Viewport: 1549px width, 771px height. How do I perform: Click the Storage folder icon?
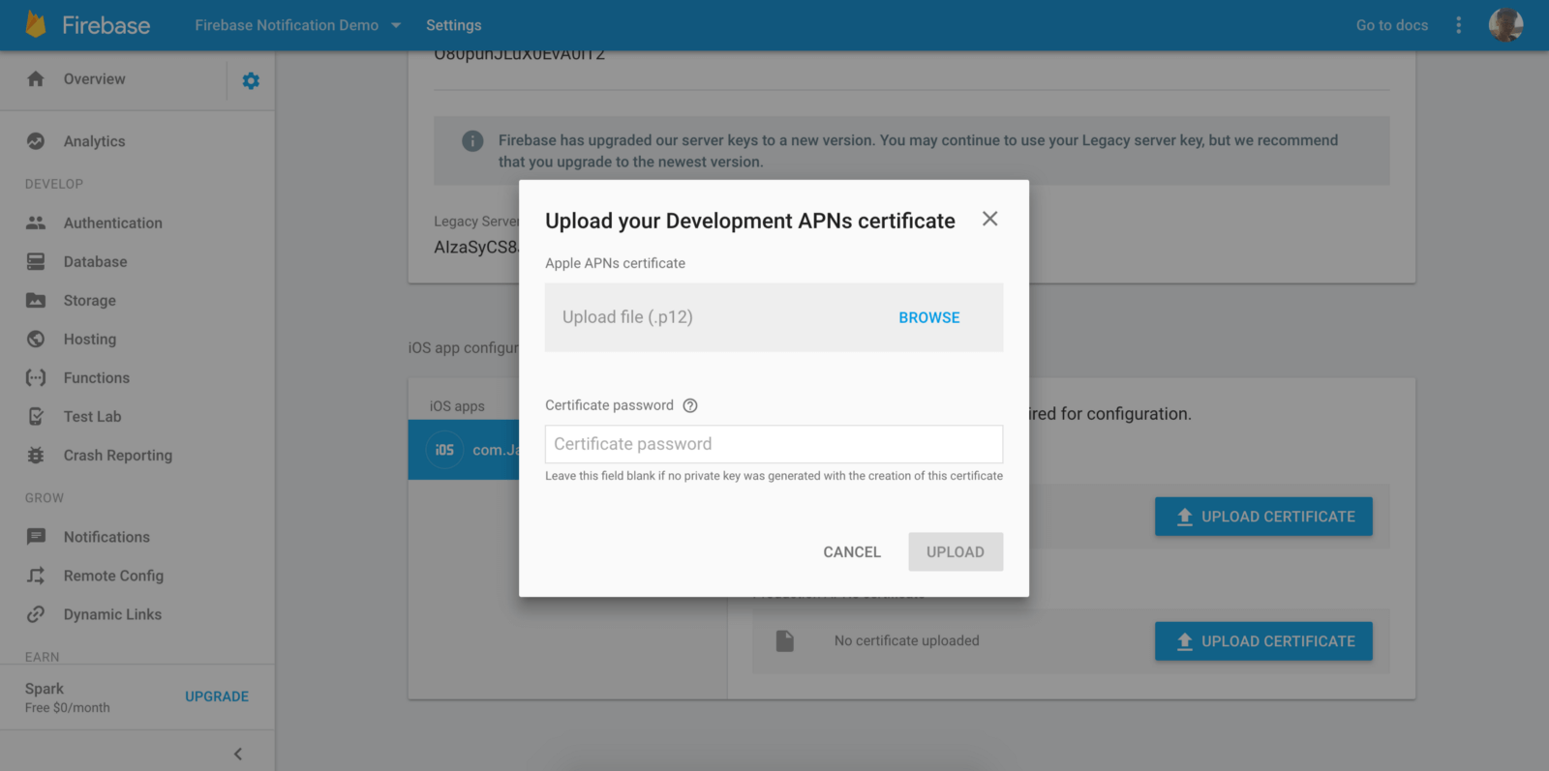[36, 300]
